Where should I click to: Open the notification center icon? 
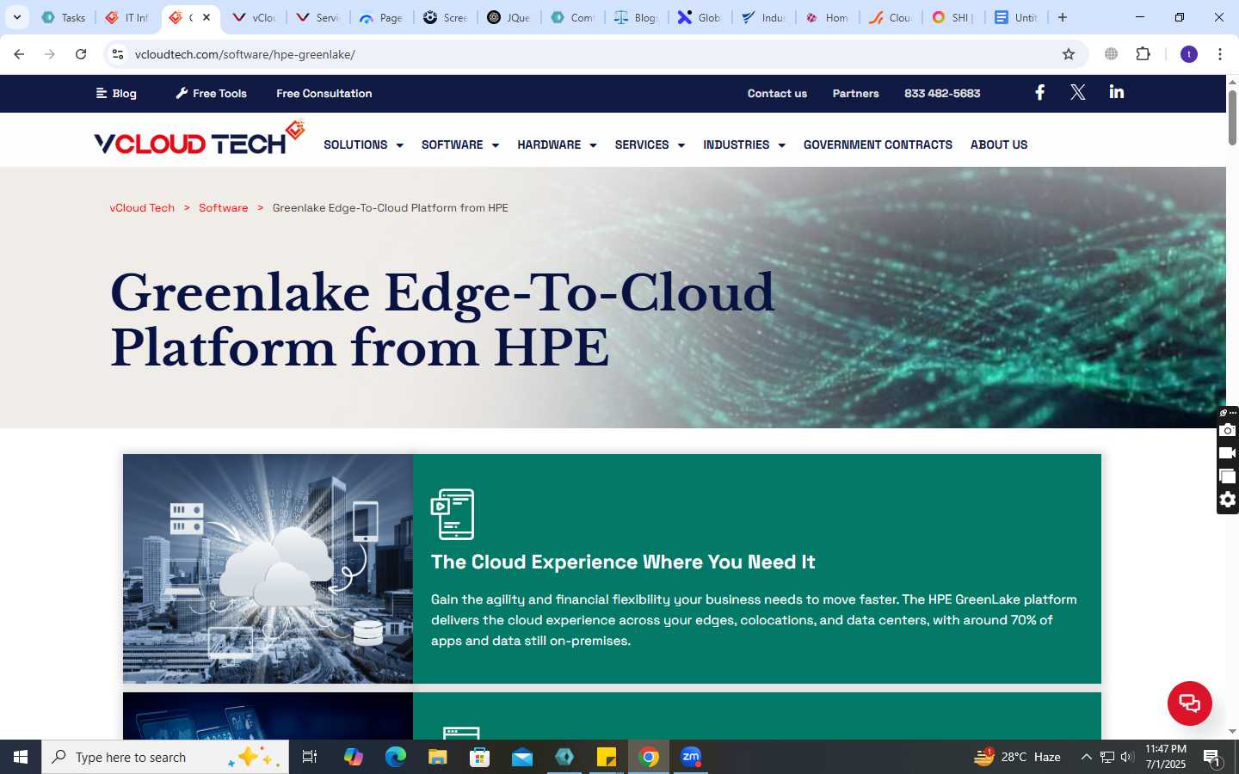(x=1211, y=758)
